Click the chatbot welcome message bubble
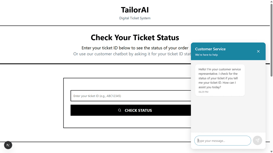Viewport: 273px width, 153px height. pos(220,80)
